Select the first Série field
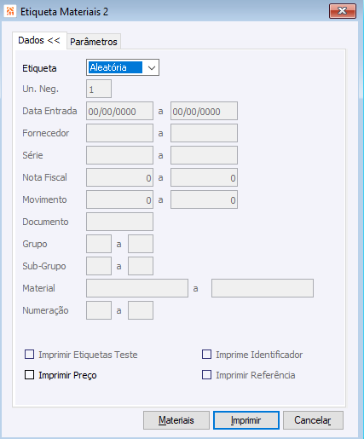364x439 pixels. [119, 155]
